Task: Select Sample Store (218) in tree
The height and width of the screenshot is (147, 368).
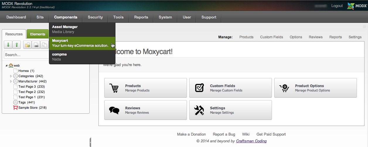Action: coord(33,108)
